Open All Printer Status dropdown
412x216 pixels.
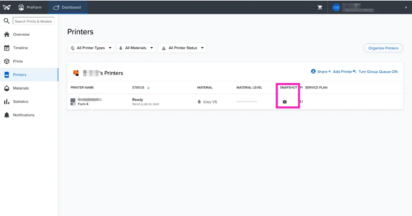coord(182,48)
